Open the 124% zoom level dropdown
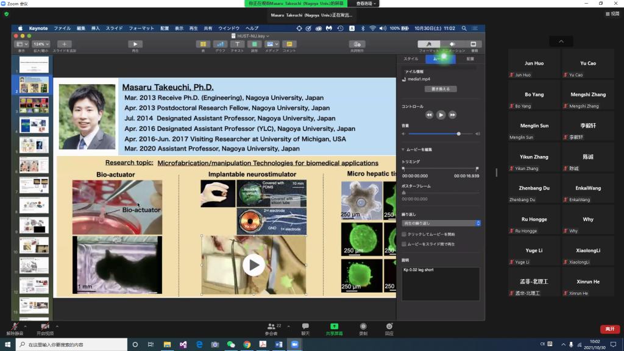624x351 pixels. pos(41,44)
